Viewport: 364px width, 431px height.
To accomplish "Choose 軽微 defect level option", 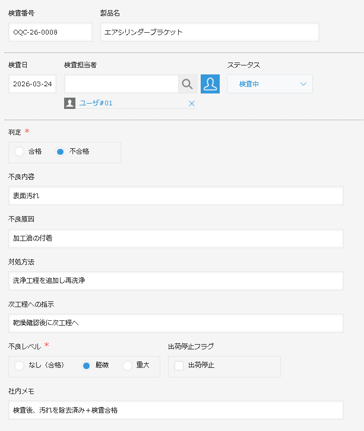I will tap(86, 366).
